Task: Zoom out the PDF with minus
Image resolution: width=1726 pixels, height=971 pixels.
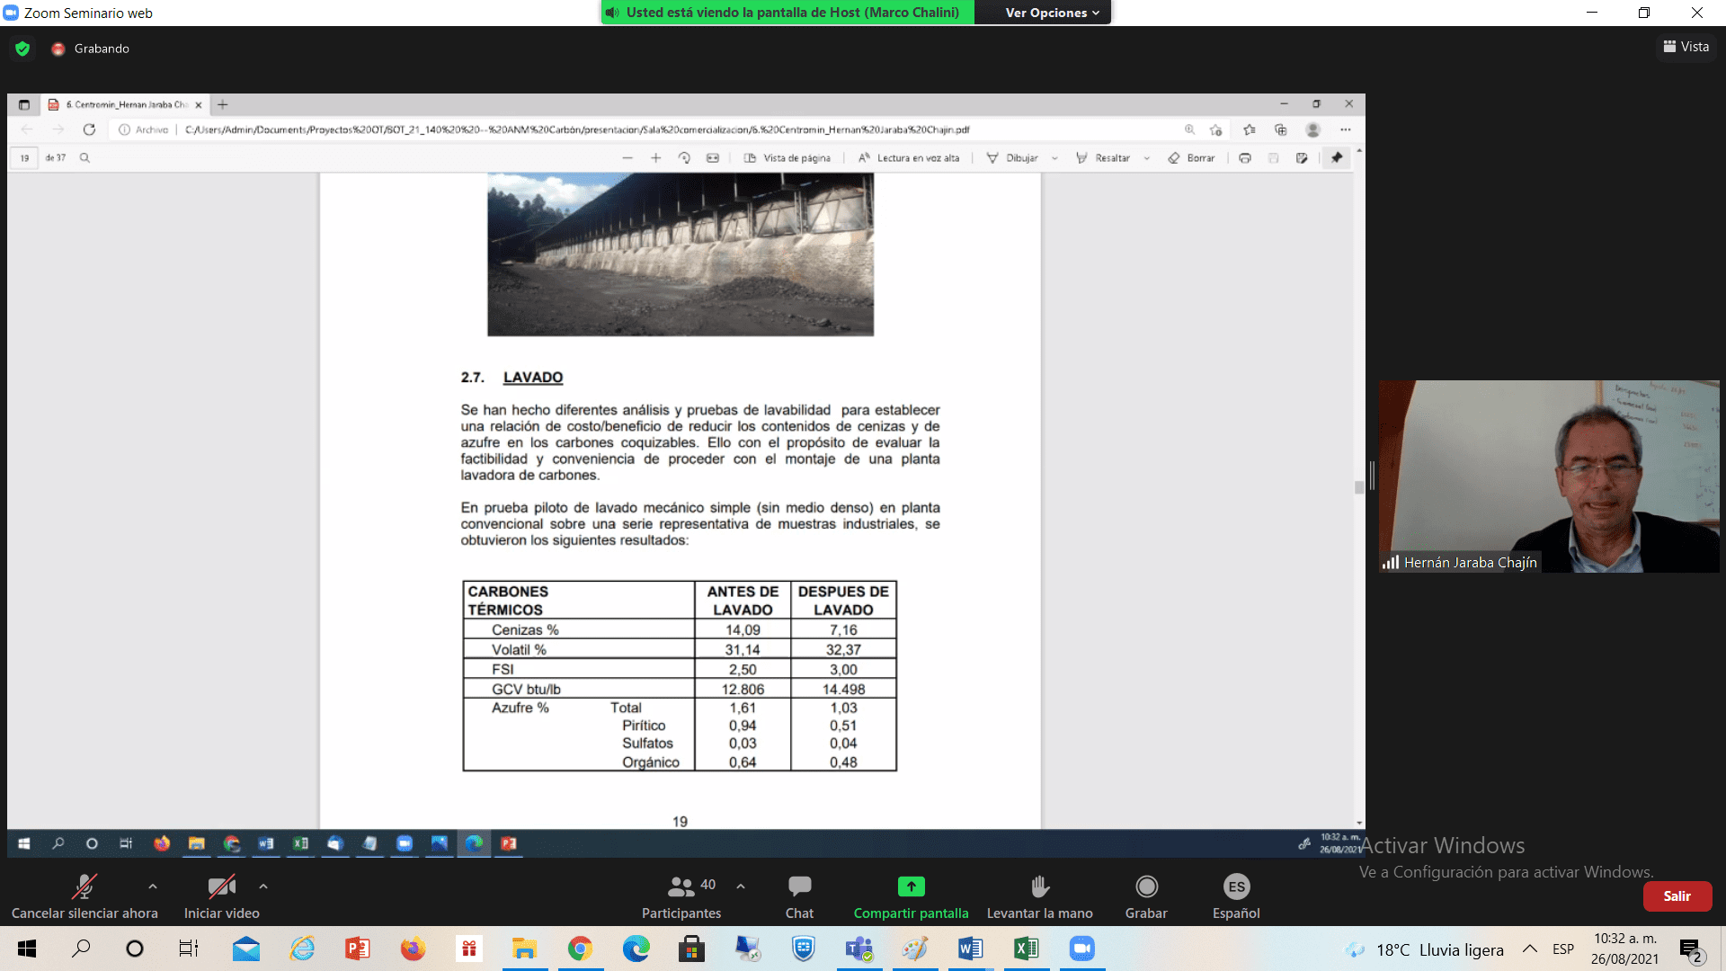Action: point(627,158)
